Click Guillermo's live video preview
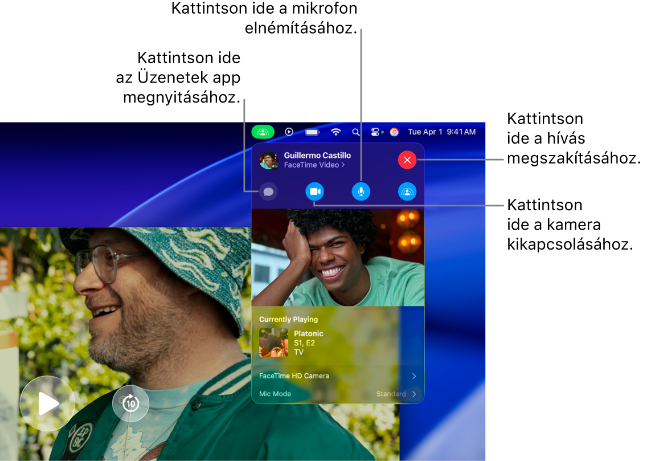 coord(338,258)
